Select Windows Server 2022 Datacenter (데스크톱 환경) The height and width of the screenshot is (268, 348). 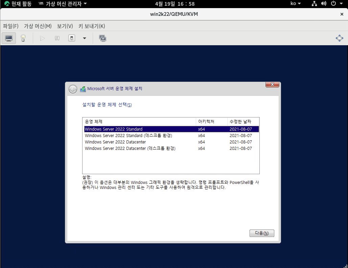[x=171, y=149]
